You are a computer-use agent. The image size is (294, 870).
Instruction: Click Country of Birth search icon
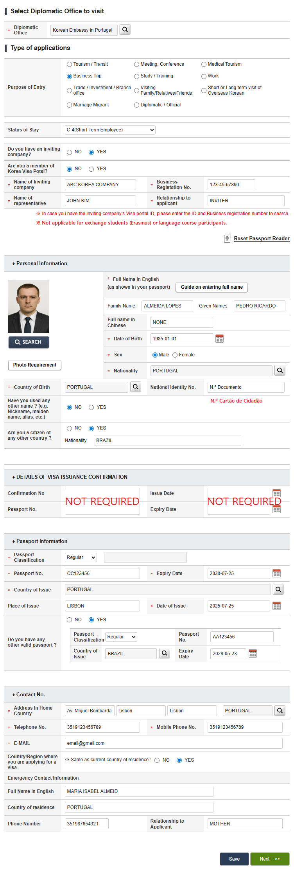coord(135,387)
